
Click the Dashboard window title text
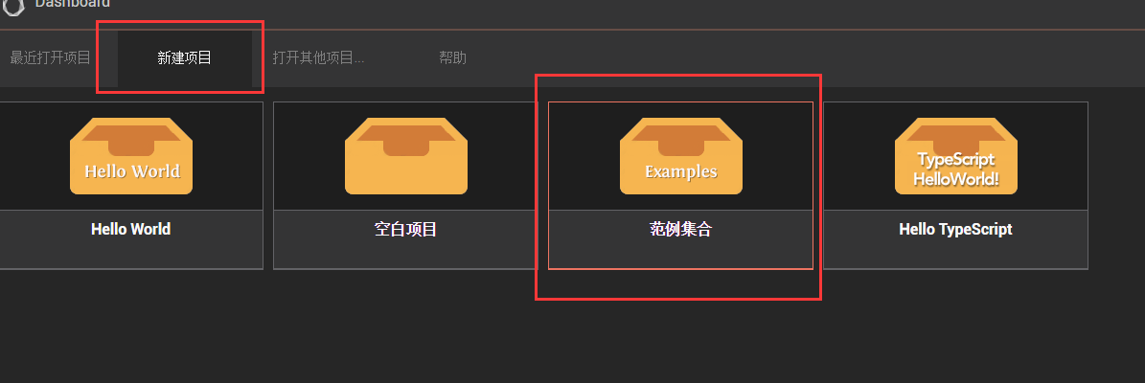point(72,4)
